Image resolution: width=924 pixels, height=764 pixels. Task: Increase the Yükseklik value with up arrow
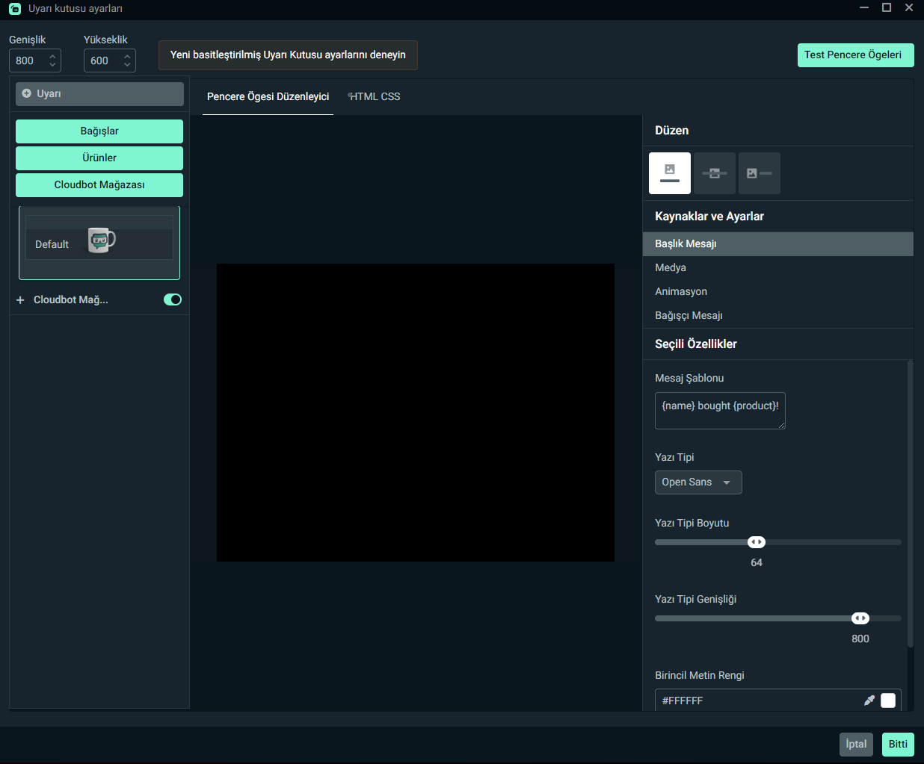127,56
